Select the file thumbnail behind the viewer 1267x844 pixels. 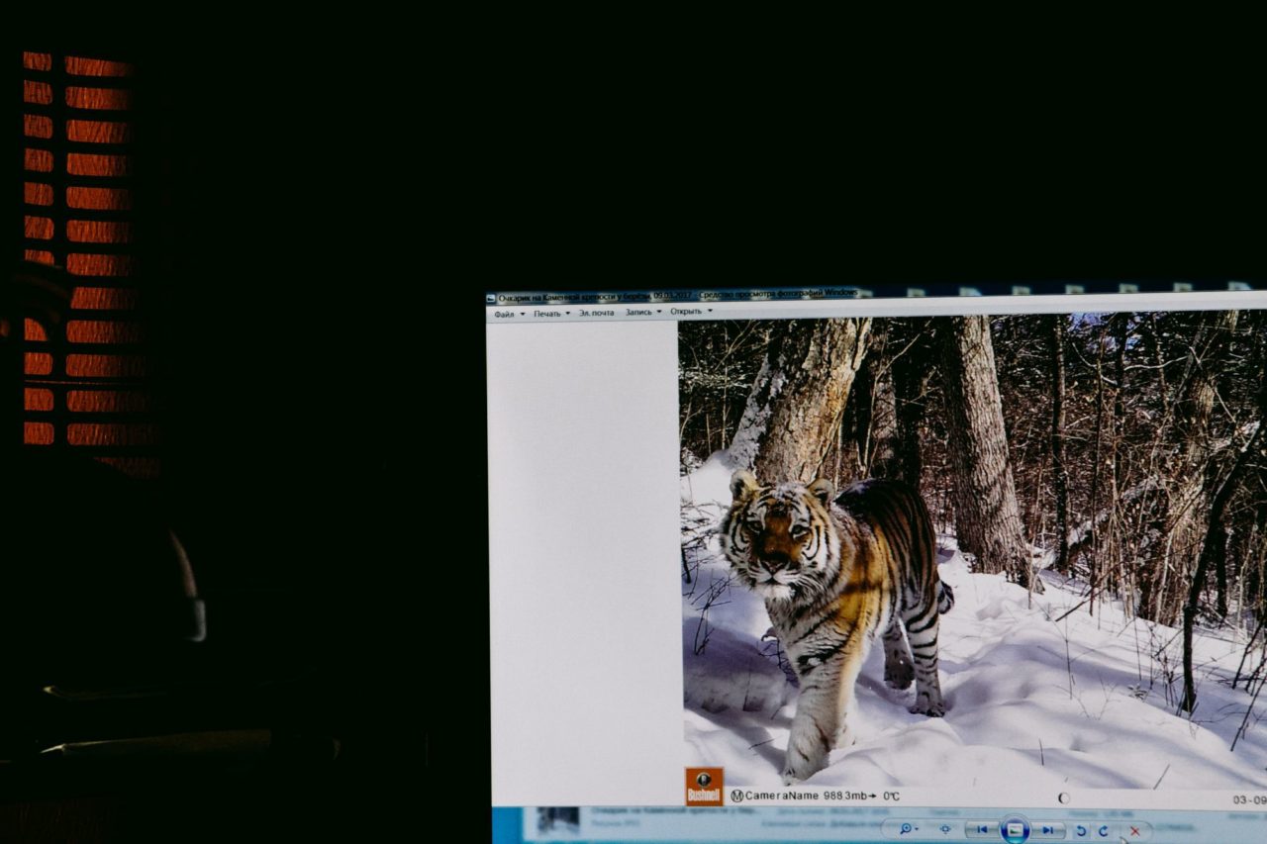[x=558, y=819]
